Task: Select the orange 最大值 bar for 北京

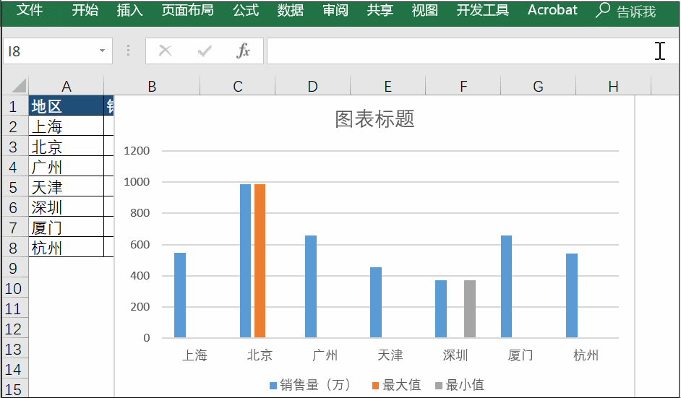Action: [x=260, y=261]
